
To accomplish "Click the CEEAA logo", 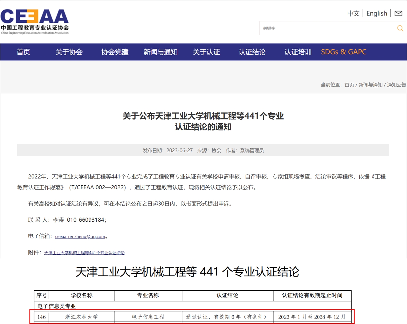I will pos(35,22).
